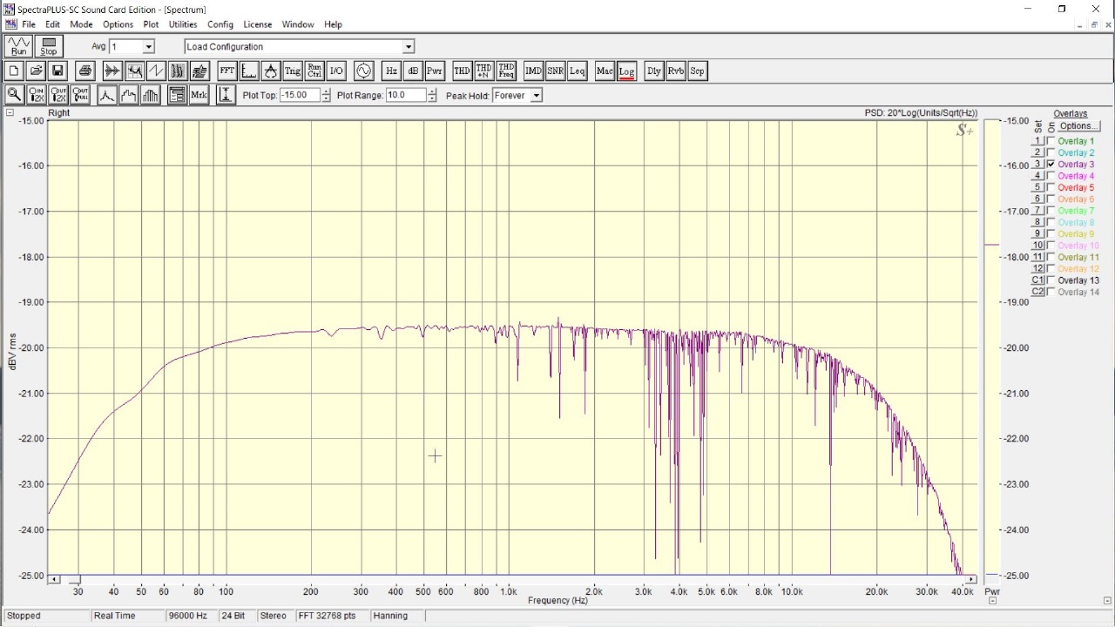Uncheck the Overlay 3 checkbox
This screenshot has width=1115, height=627.
click(1051, 165)
